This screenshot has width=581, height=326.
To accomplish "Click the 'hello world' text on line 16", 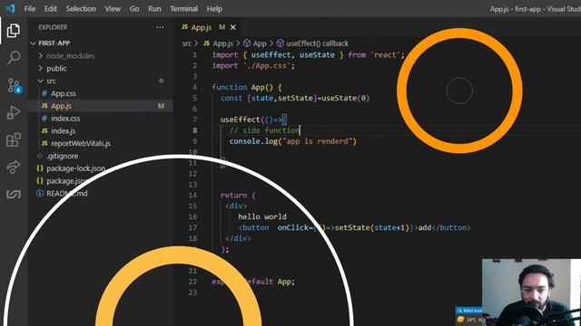I will point(262,217).
